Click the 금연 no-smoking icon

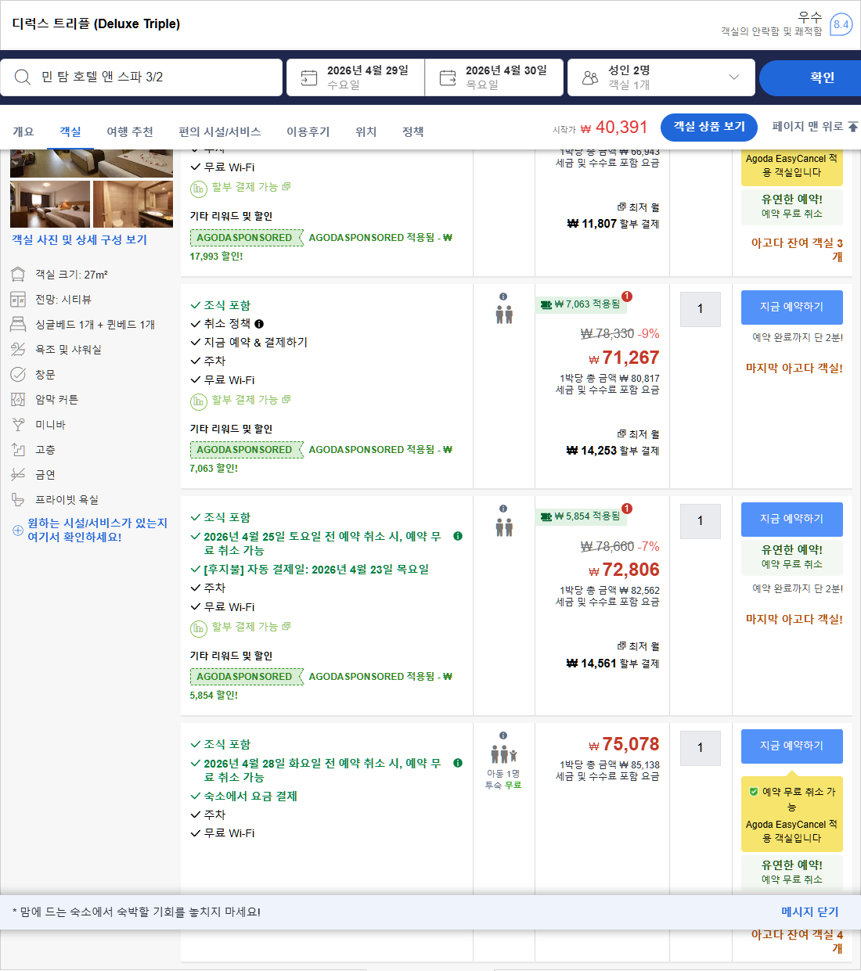coord(17,474)
